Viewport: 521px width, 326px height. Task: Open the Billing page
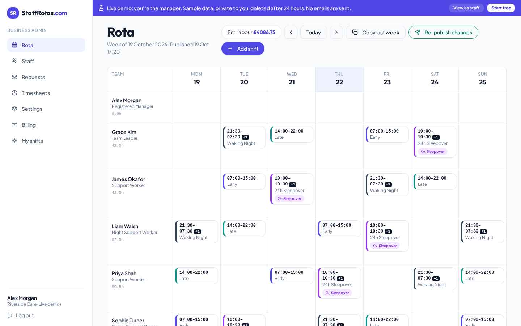click(x=46, y=125)
